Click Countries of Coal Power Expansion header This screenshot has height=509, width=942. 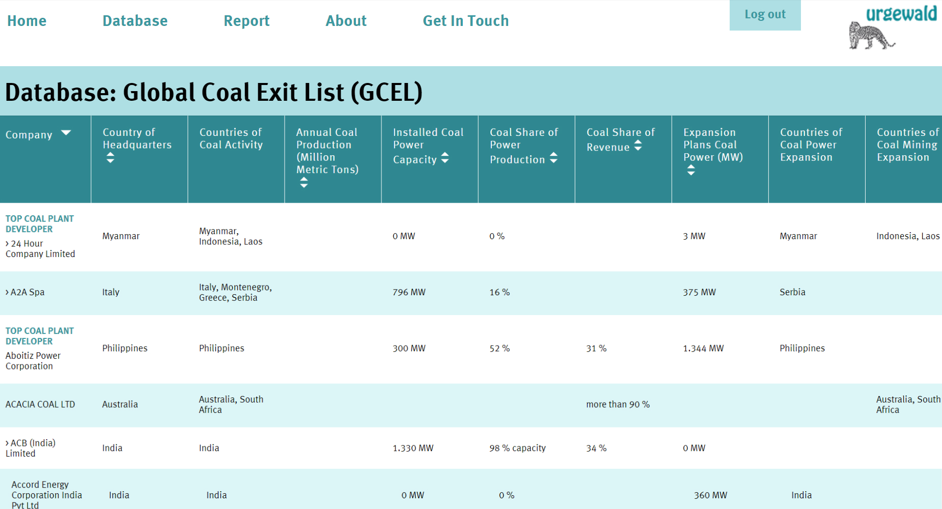811,145
